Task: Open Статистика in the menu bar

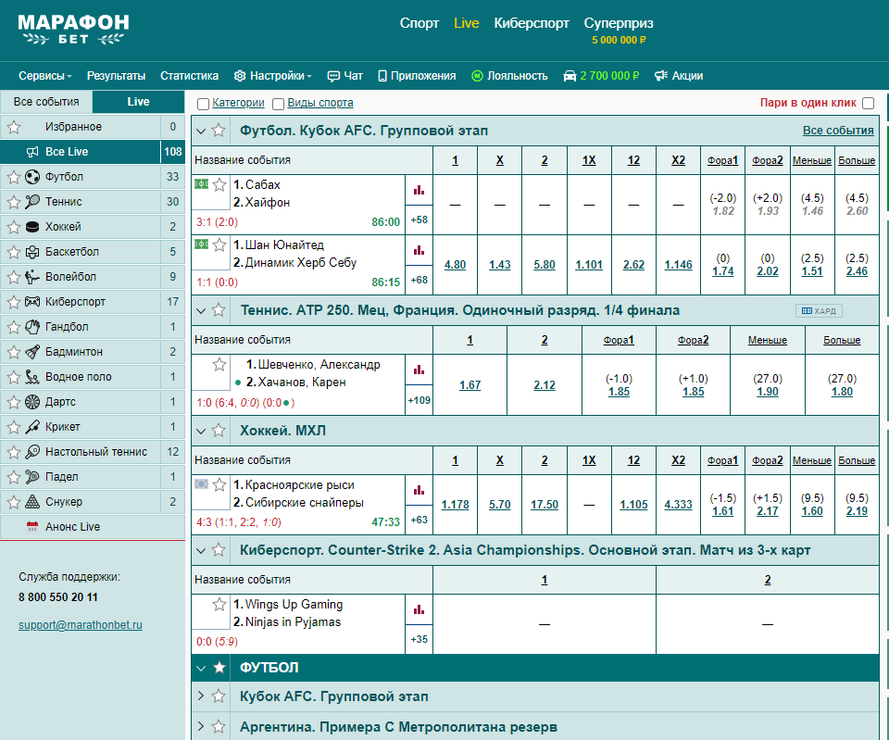Action: tap(189, 76)
